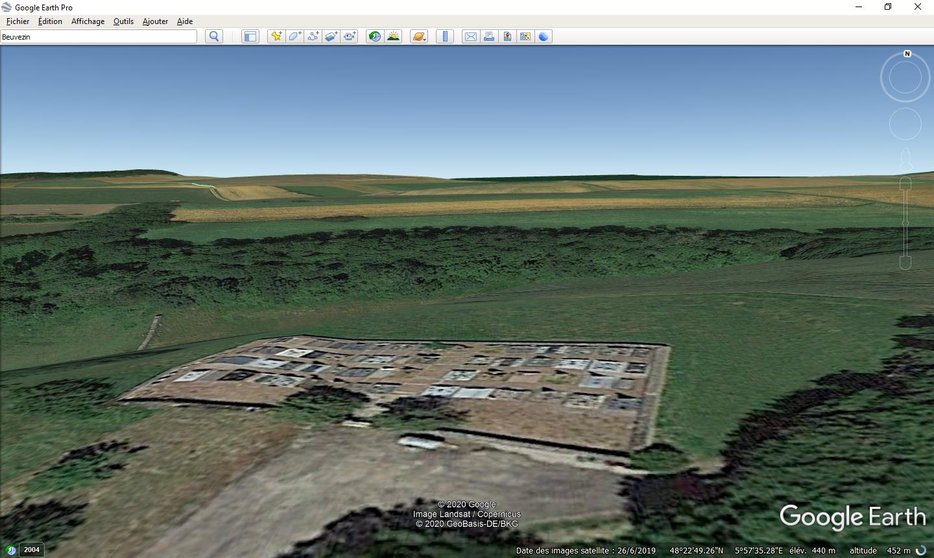This screenshot has height=558, width=934.
Task: Show historical imagery clock tool
Action: click(375, 36)
